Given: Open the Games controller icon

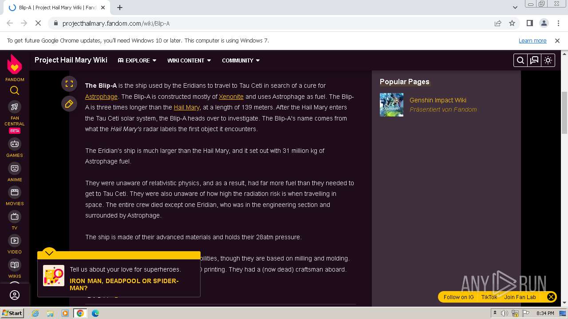Looking at the screenshot, I should coord(15,144).
